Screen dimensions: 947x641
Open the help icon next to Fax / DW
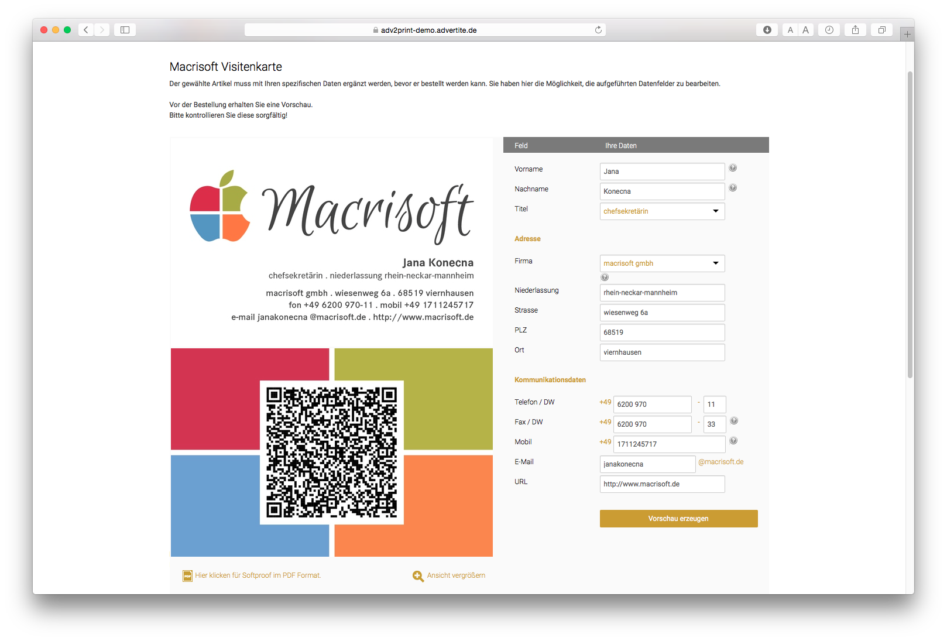[x=734, y=421]
